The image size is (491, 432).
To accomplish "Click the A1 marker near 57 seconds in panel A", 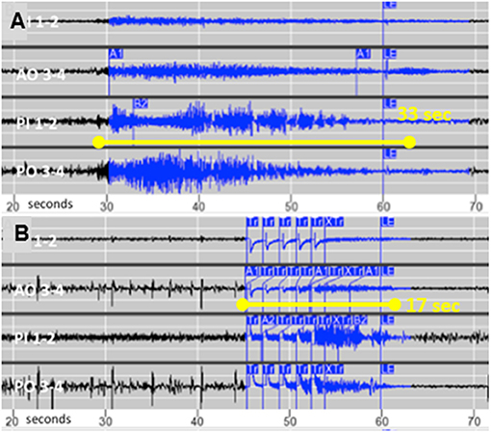I will point(363,54).
